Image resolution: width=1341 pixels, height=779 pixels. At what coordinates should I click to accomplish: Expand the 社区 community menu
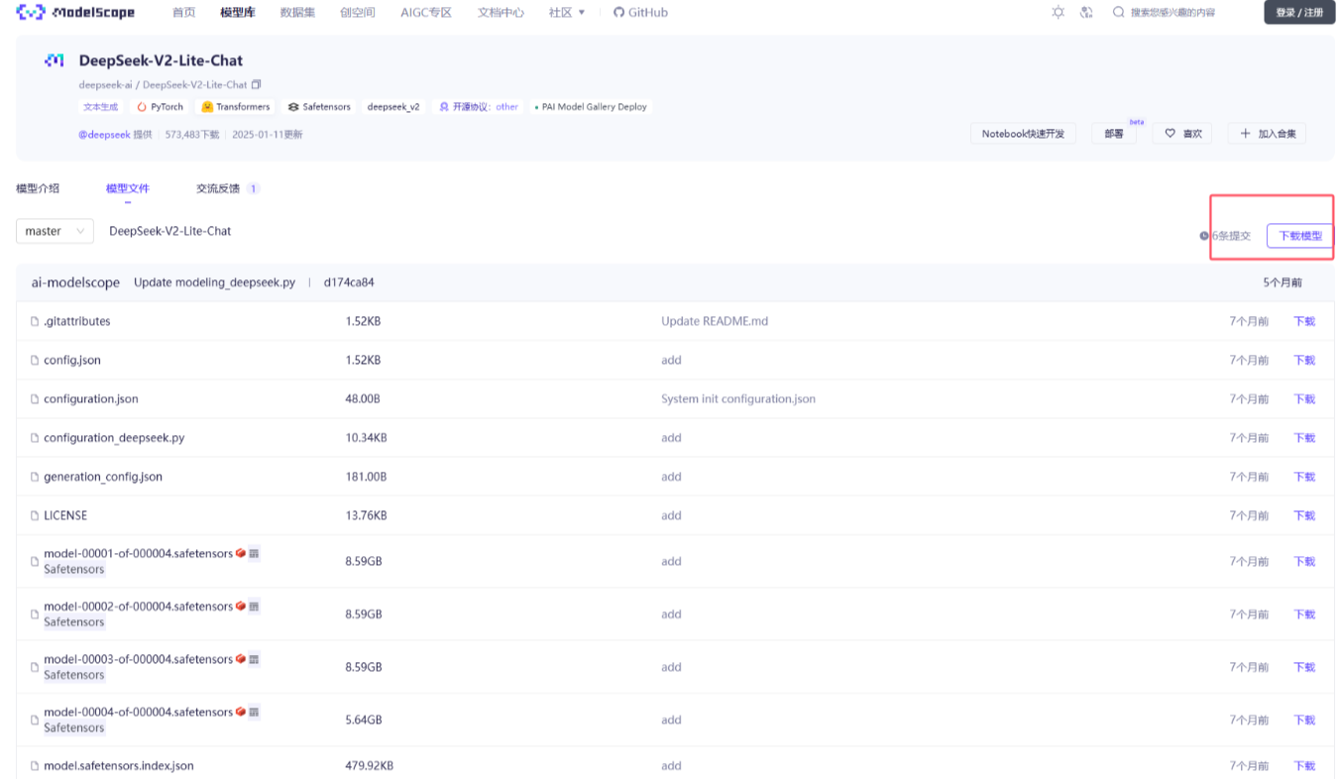[x=566, y=13]
